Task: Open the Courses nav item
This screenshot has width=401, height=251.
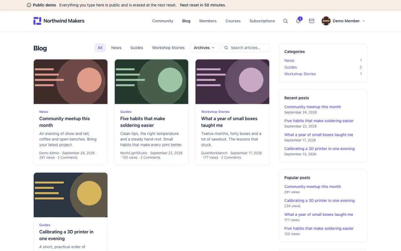Action: coord(233,21)
